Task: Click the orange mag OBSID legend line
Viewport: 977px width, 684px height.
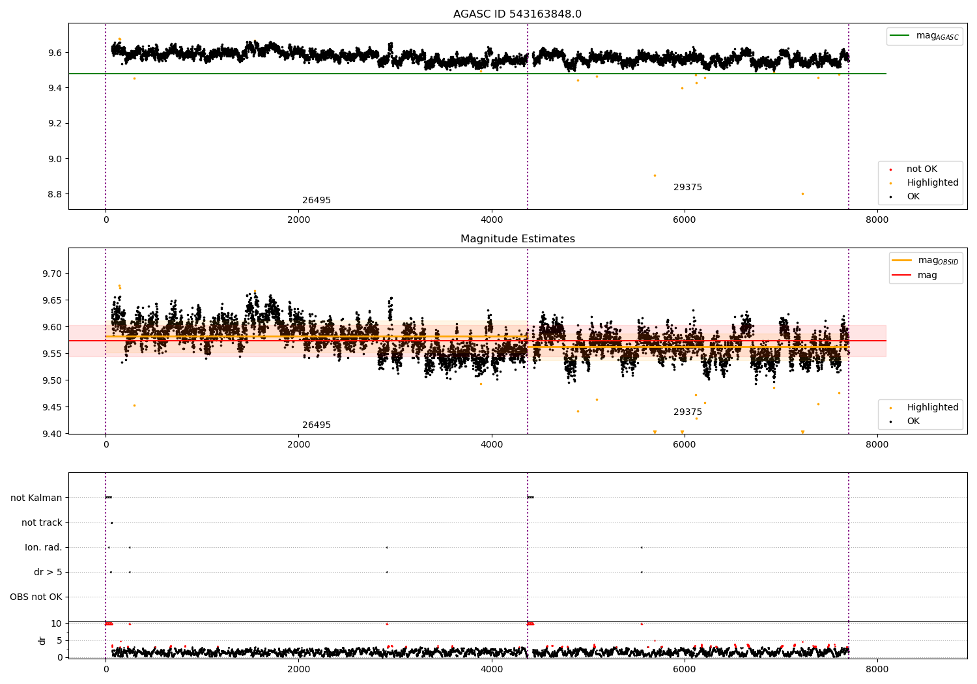Action: coord(902,261)
